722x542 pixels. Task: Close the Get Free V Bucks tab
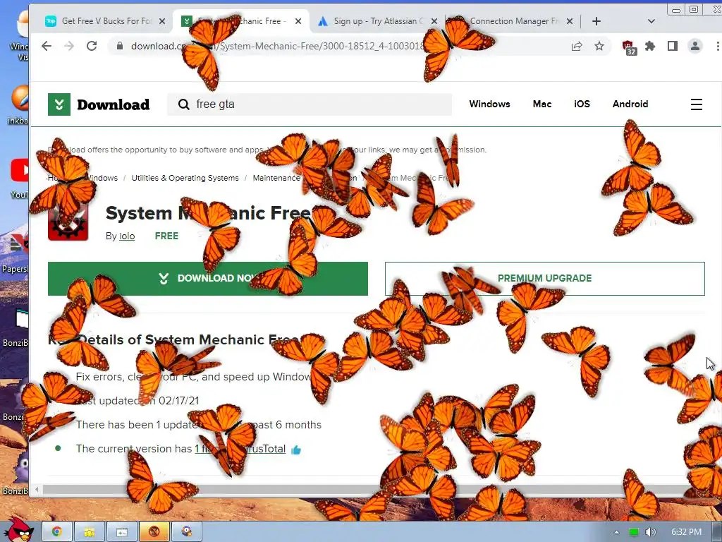click(x=162, y=21)
